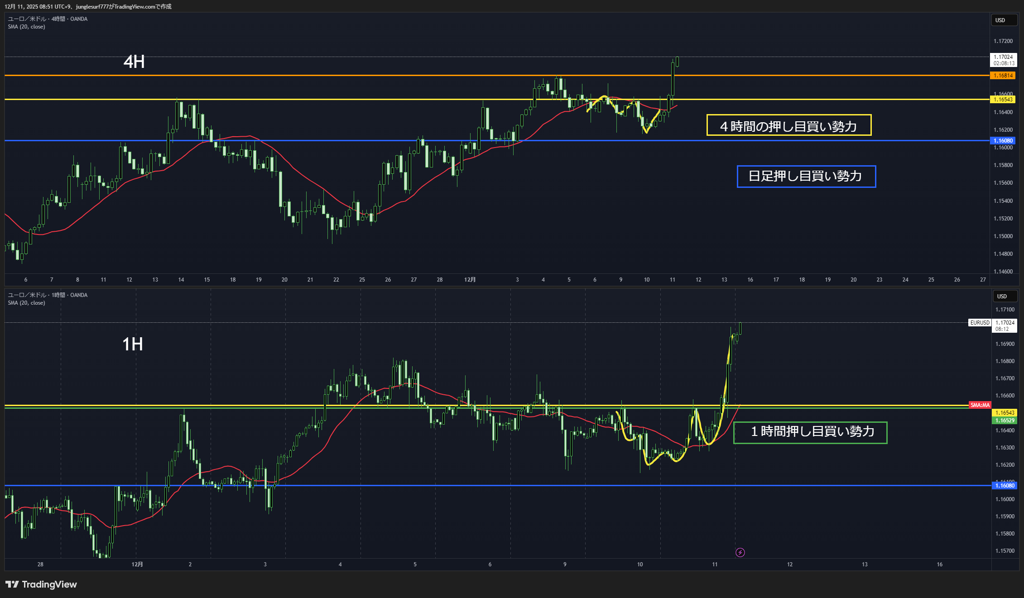Click the large 4H text label
Viewport: 1024px width, 598px height.
click(x=134, y=62)
